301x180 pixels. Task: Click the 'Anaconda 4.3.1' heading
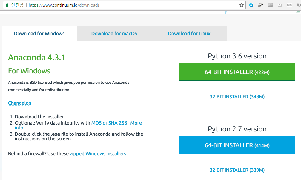[x=36, y=58]
